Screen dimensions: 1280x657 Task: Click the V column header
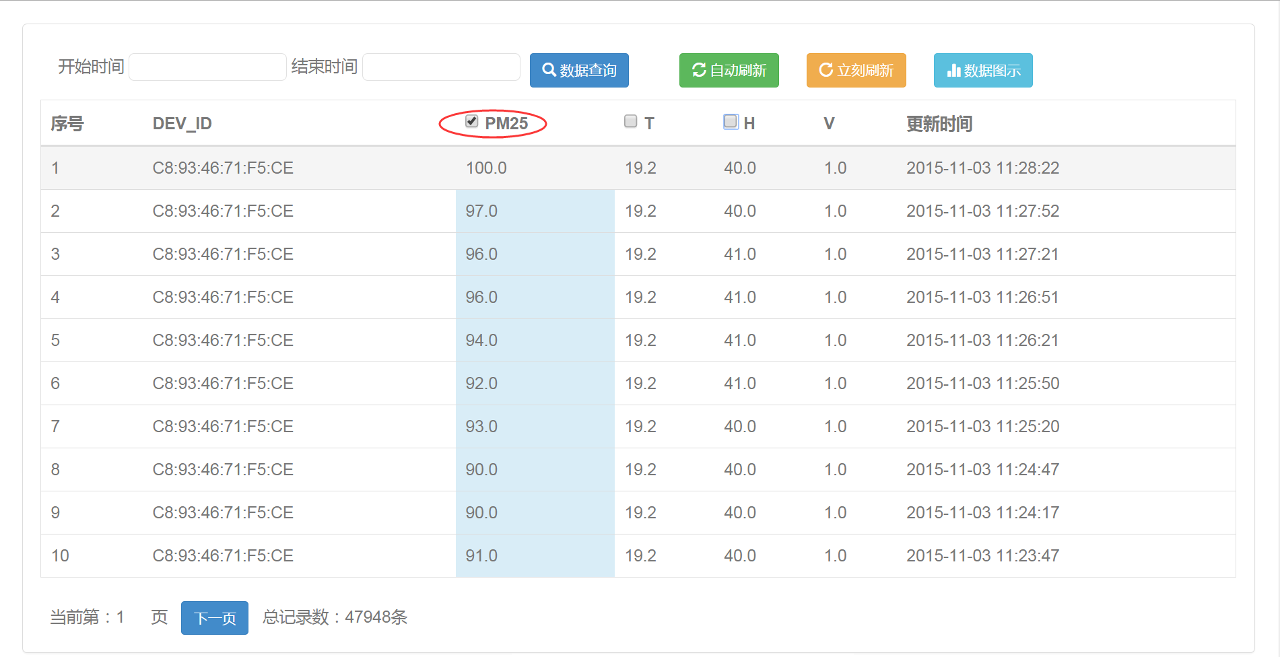pyautogui.click(x=829, y=124)
